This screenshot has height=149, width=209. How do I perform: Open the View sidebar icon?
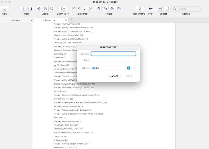tap(4, 9)
